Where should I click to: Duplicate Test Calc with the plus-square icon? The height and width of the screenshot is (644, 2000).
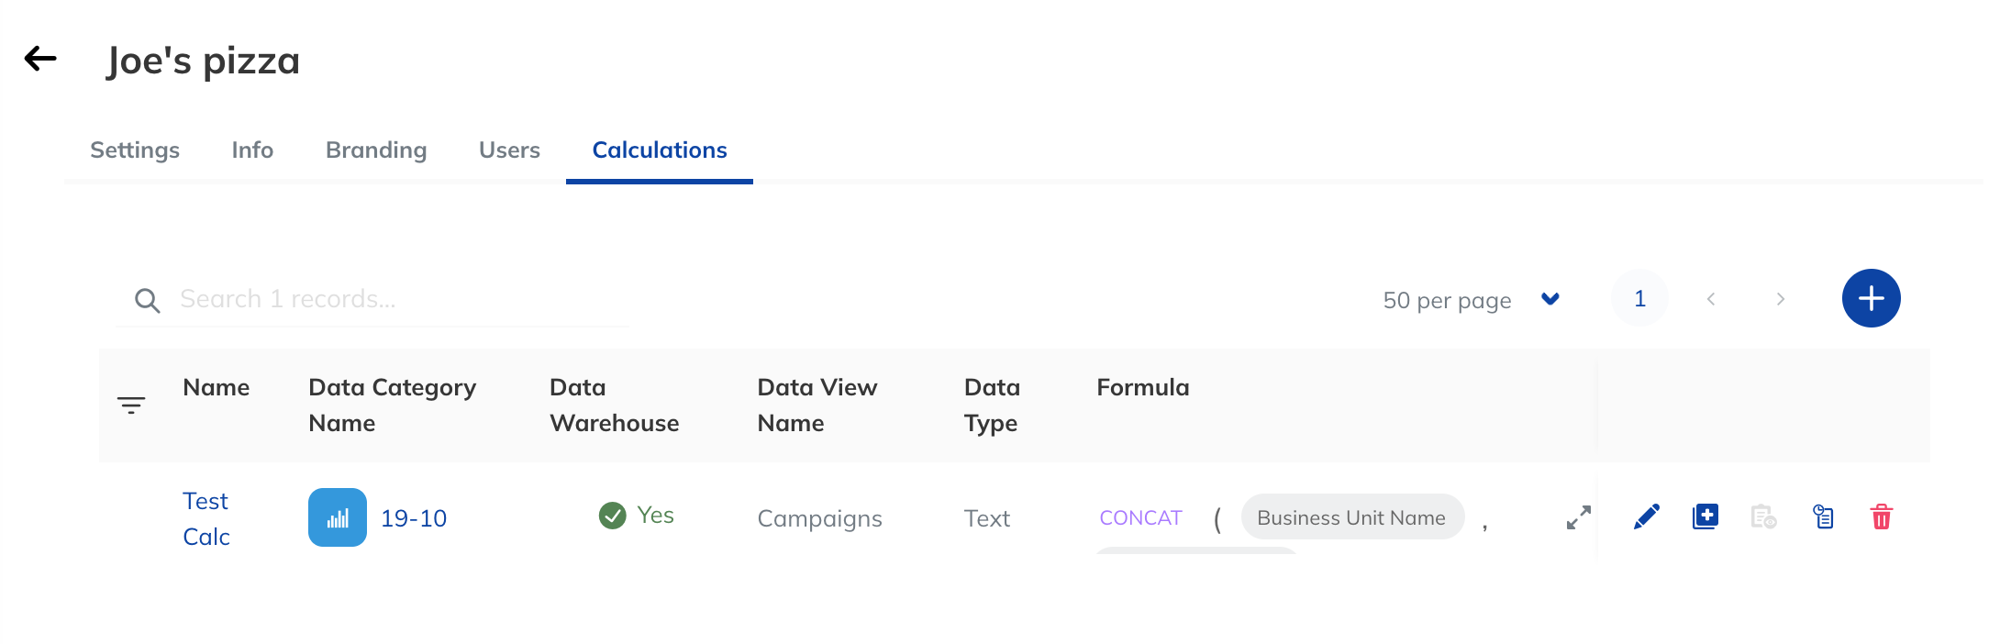click(1705, 516)
